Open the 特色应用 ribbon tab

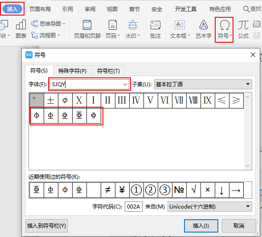[x=220, y=9]
